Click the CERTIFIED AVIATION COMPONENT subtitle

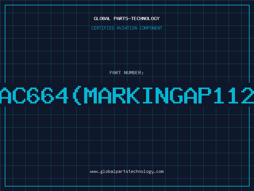pyautogui.click(x=127, y=28)
